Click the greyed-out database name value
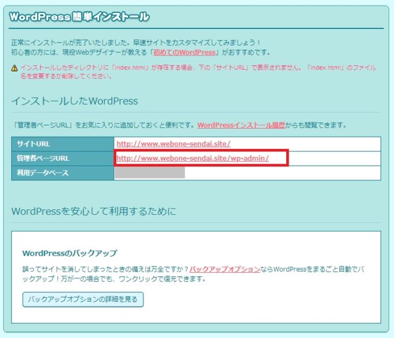Viewport: 394px width, 338px height. click(x=150, y=173)
